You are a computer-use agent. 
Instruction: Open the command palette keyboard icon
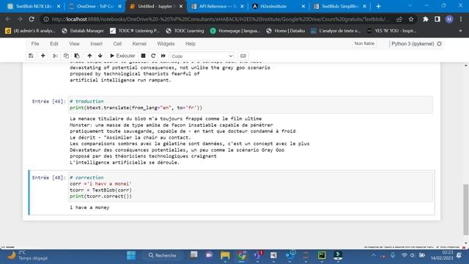tap(243, 56)
